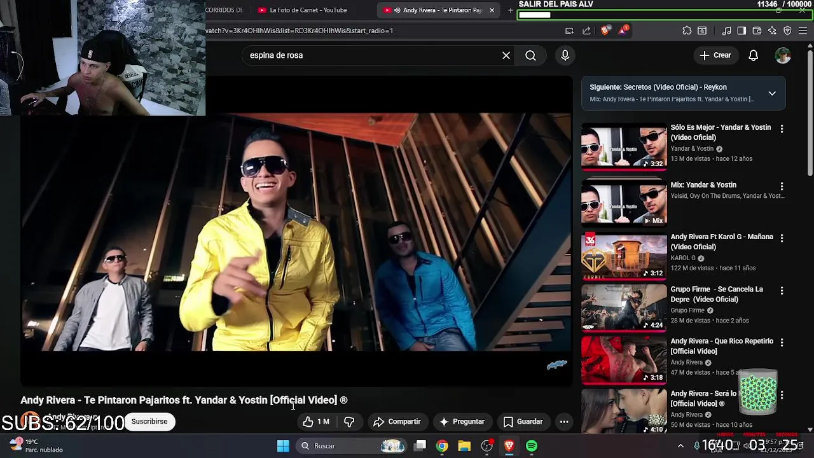The height and width of the screenshot is (458, 814).
Task: Open options for 'Sólo Es Mejor' video
Action: pos(782,128)
